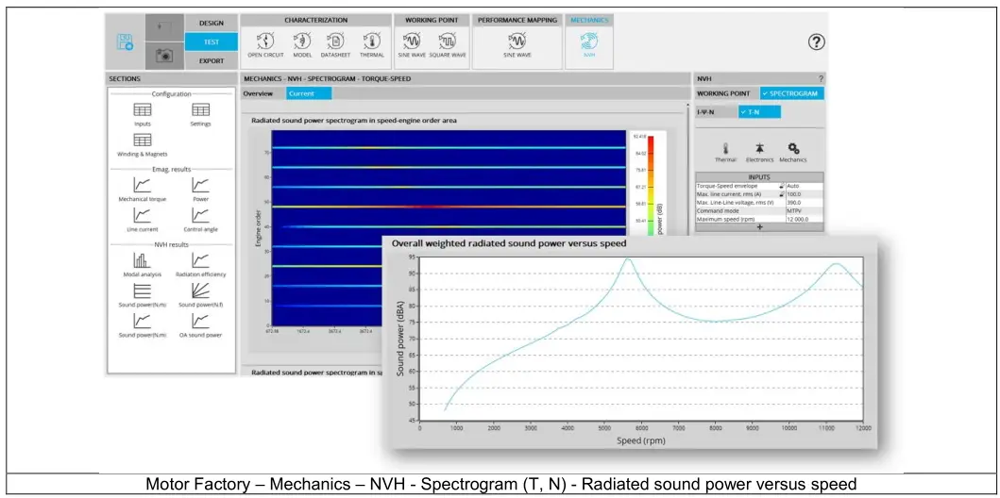1000x498 pixels.
Task: Choose the T-N input option
Action: [759, 112]
